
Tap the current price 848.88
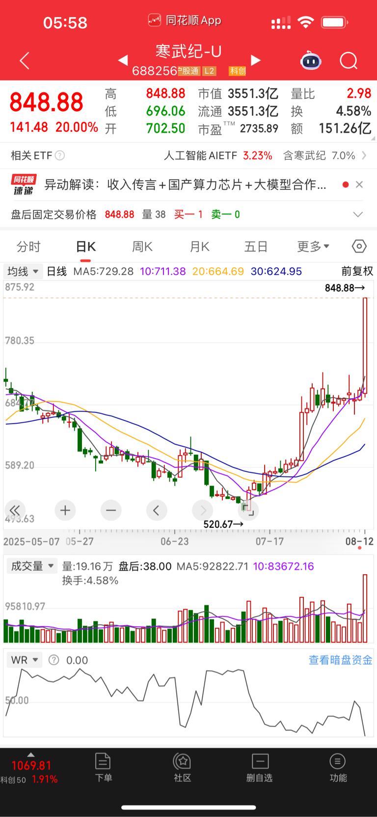tap(47, 102)
